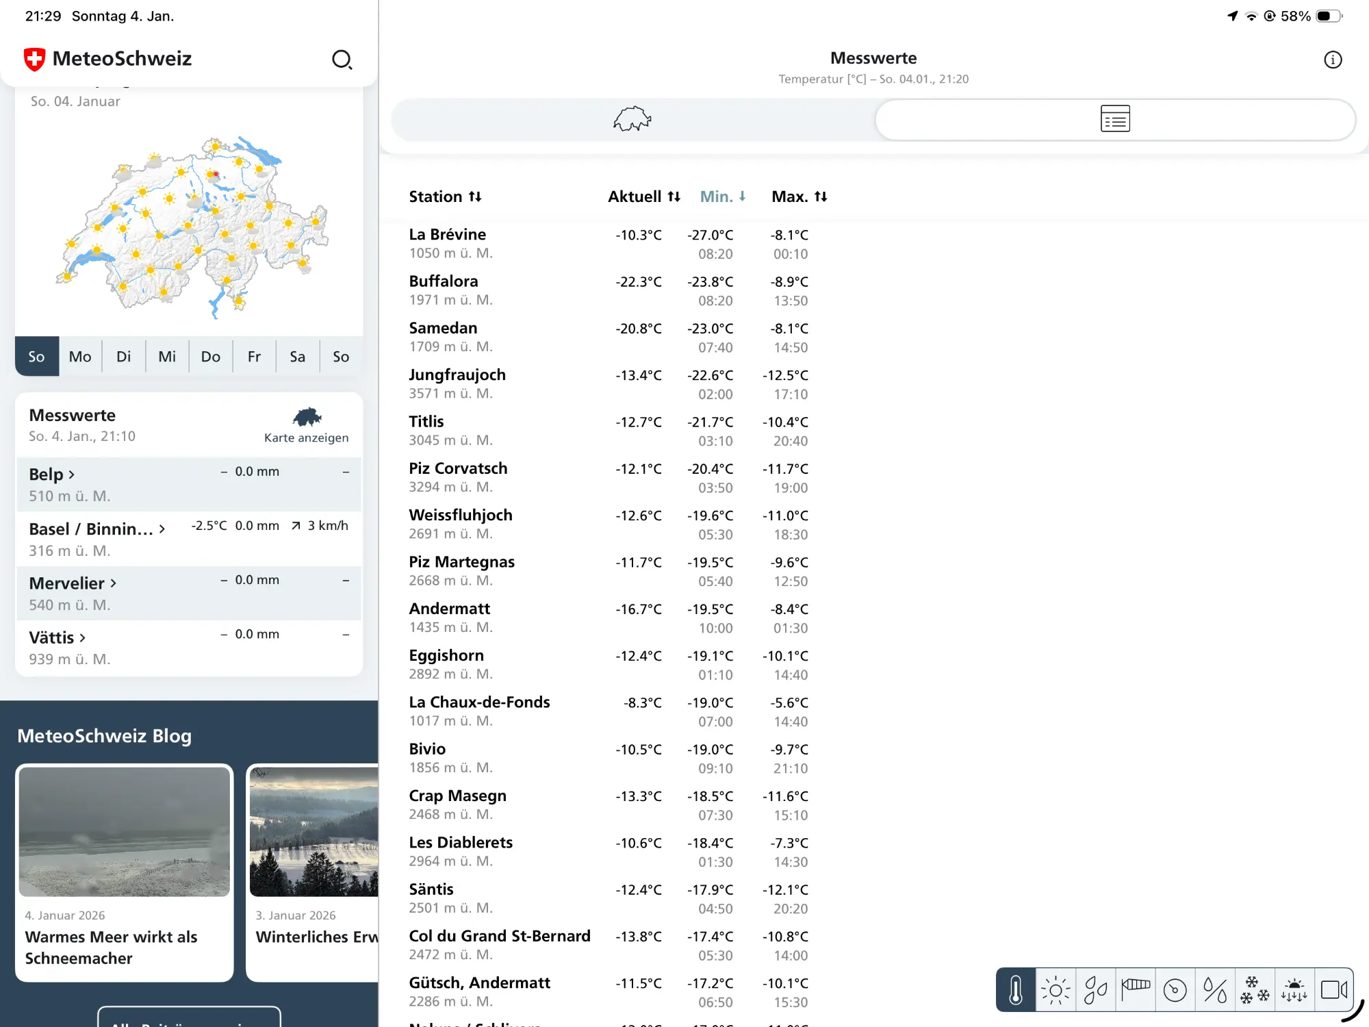1369x1027 pixels.
Task: Select the thermometer temperature parameter
Action: pos(1016,989)
